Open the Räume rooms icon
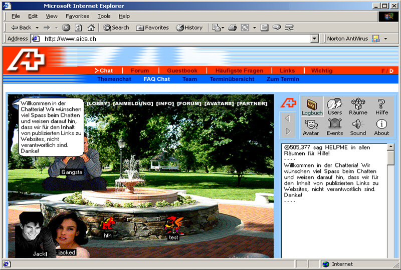 coord(358,106)
